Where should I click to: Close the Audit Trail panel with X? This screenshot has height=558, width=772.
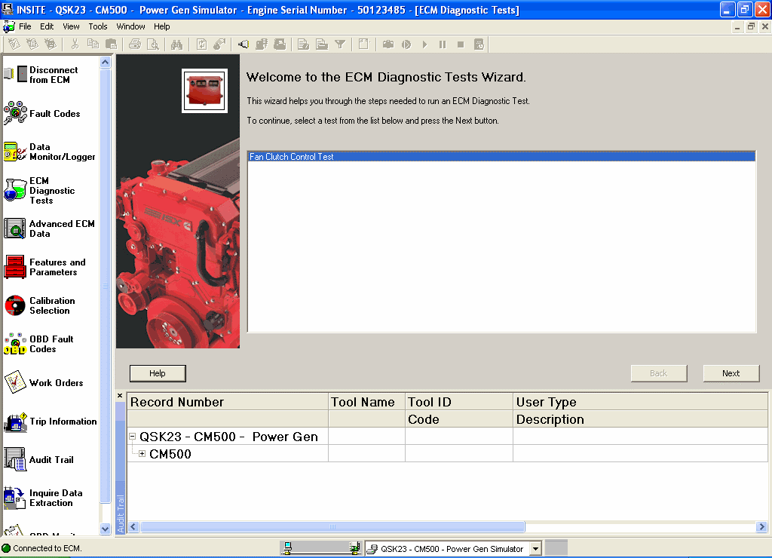click(x=120, y=395)
